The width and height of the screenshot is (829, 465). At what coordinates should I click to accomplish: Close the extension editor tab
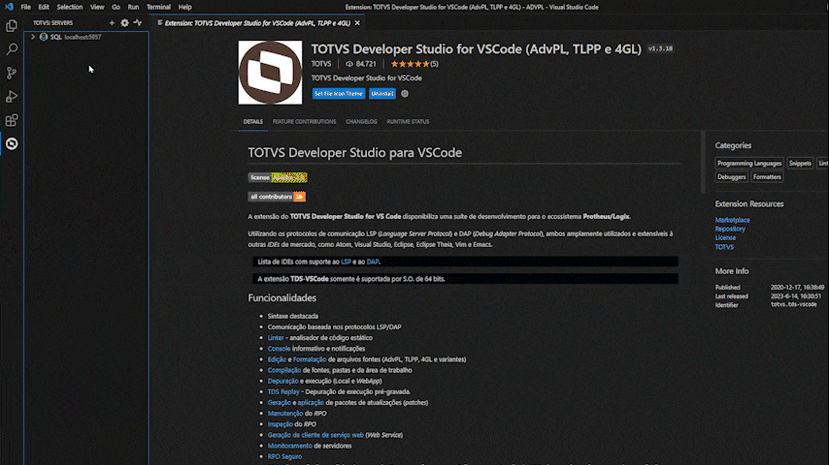(x=357, y=23)
